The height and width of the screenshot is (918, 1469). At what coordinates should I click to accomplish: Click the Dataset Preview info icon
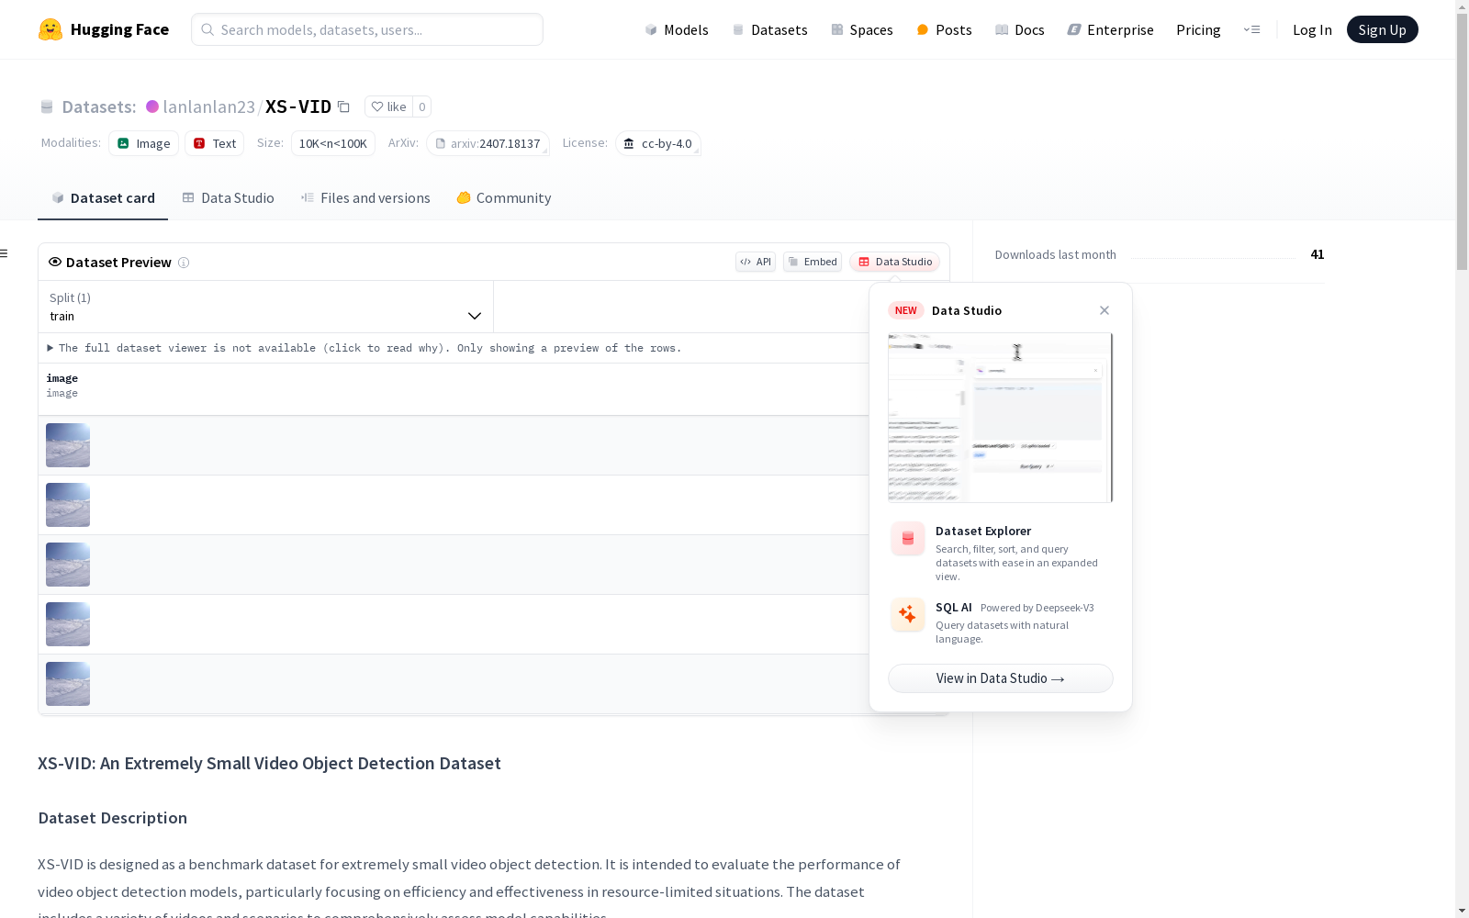[184, 263]
